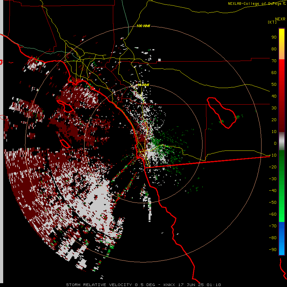Click the -50 value on the velocity scale
This screenshot has height=287, width=287.
(x=273, y=202)
